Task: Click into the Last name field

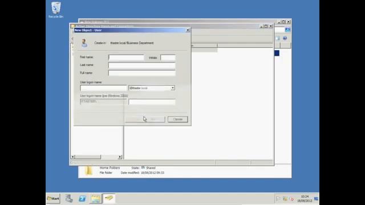Action: pyautogui.click(x=142, y=65)
